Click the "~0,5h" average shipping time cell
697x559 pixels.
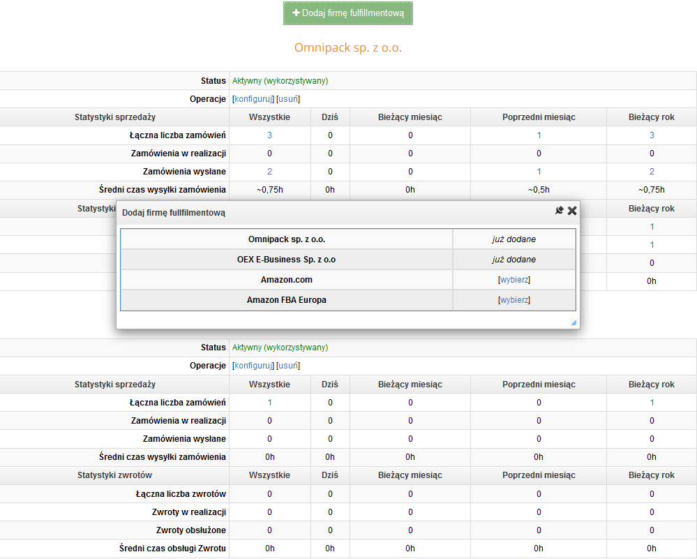pyautogui.click(x=539, y=190)
